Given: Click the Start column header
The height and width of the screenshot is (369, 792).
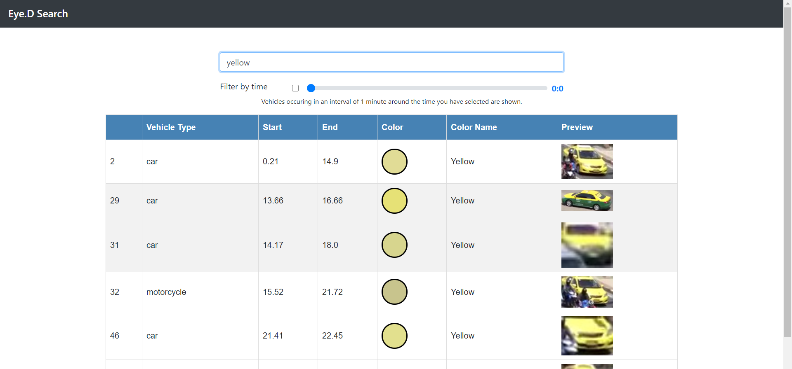Looking at the screenshot, I should tap(288, 127).
